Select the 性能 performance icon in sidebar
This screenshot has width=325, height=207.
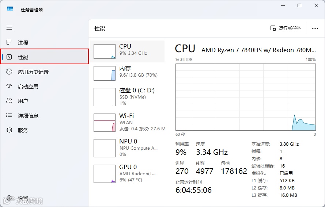(x=9, y=57)
